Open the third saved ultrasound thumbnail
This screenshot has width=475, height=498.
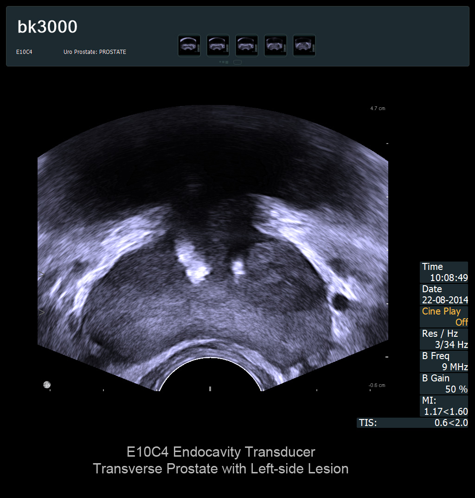pyautogui.click(x=247, y=46)
